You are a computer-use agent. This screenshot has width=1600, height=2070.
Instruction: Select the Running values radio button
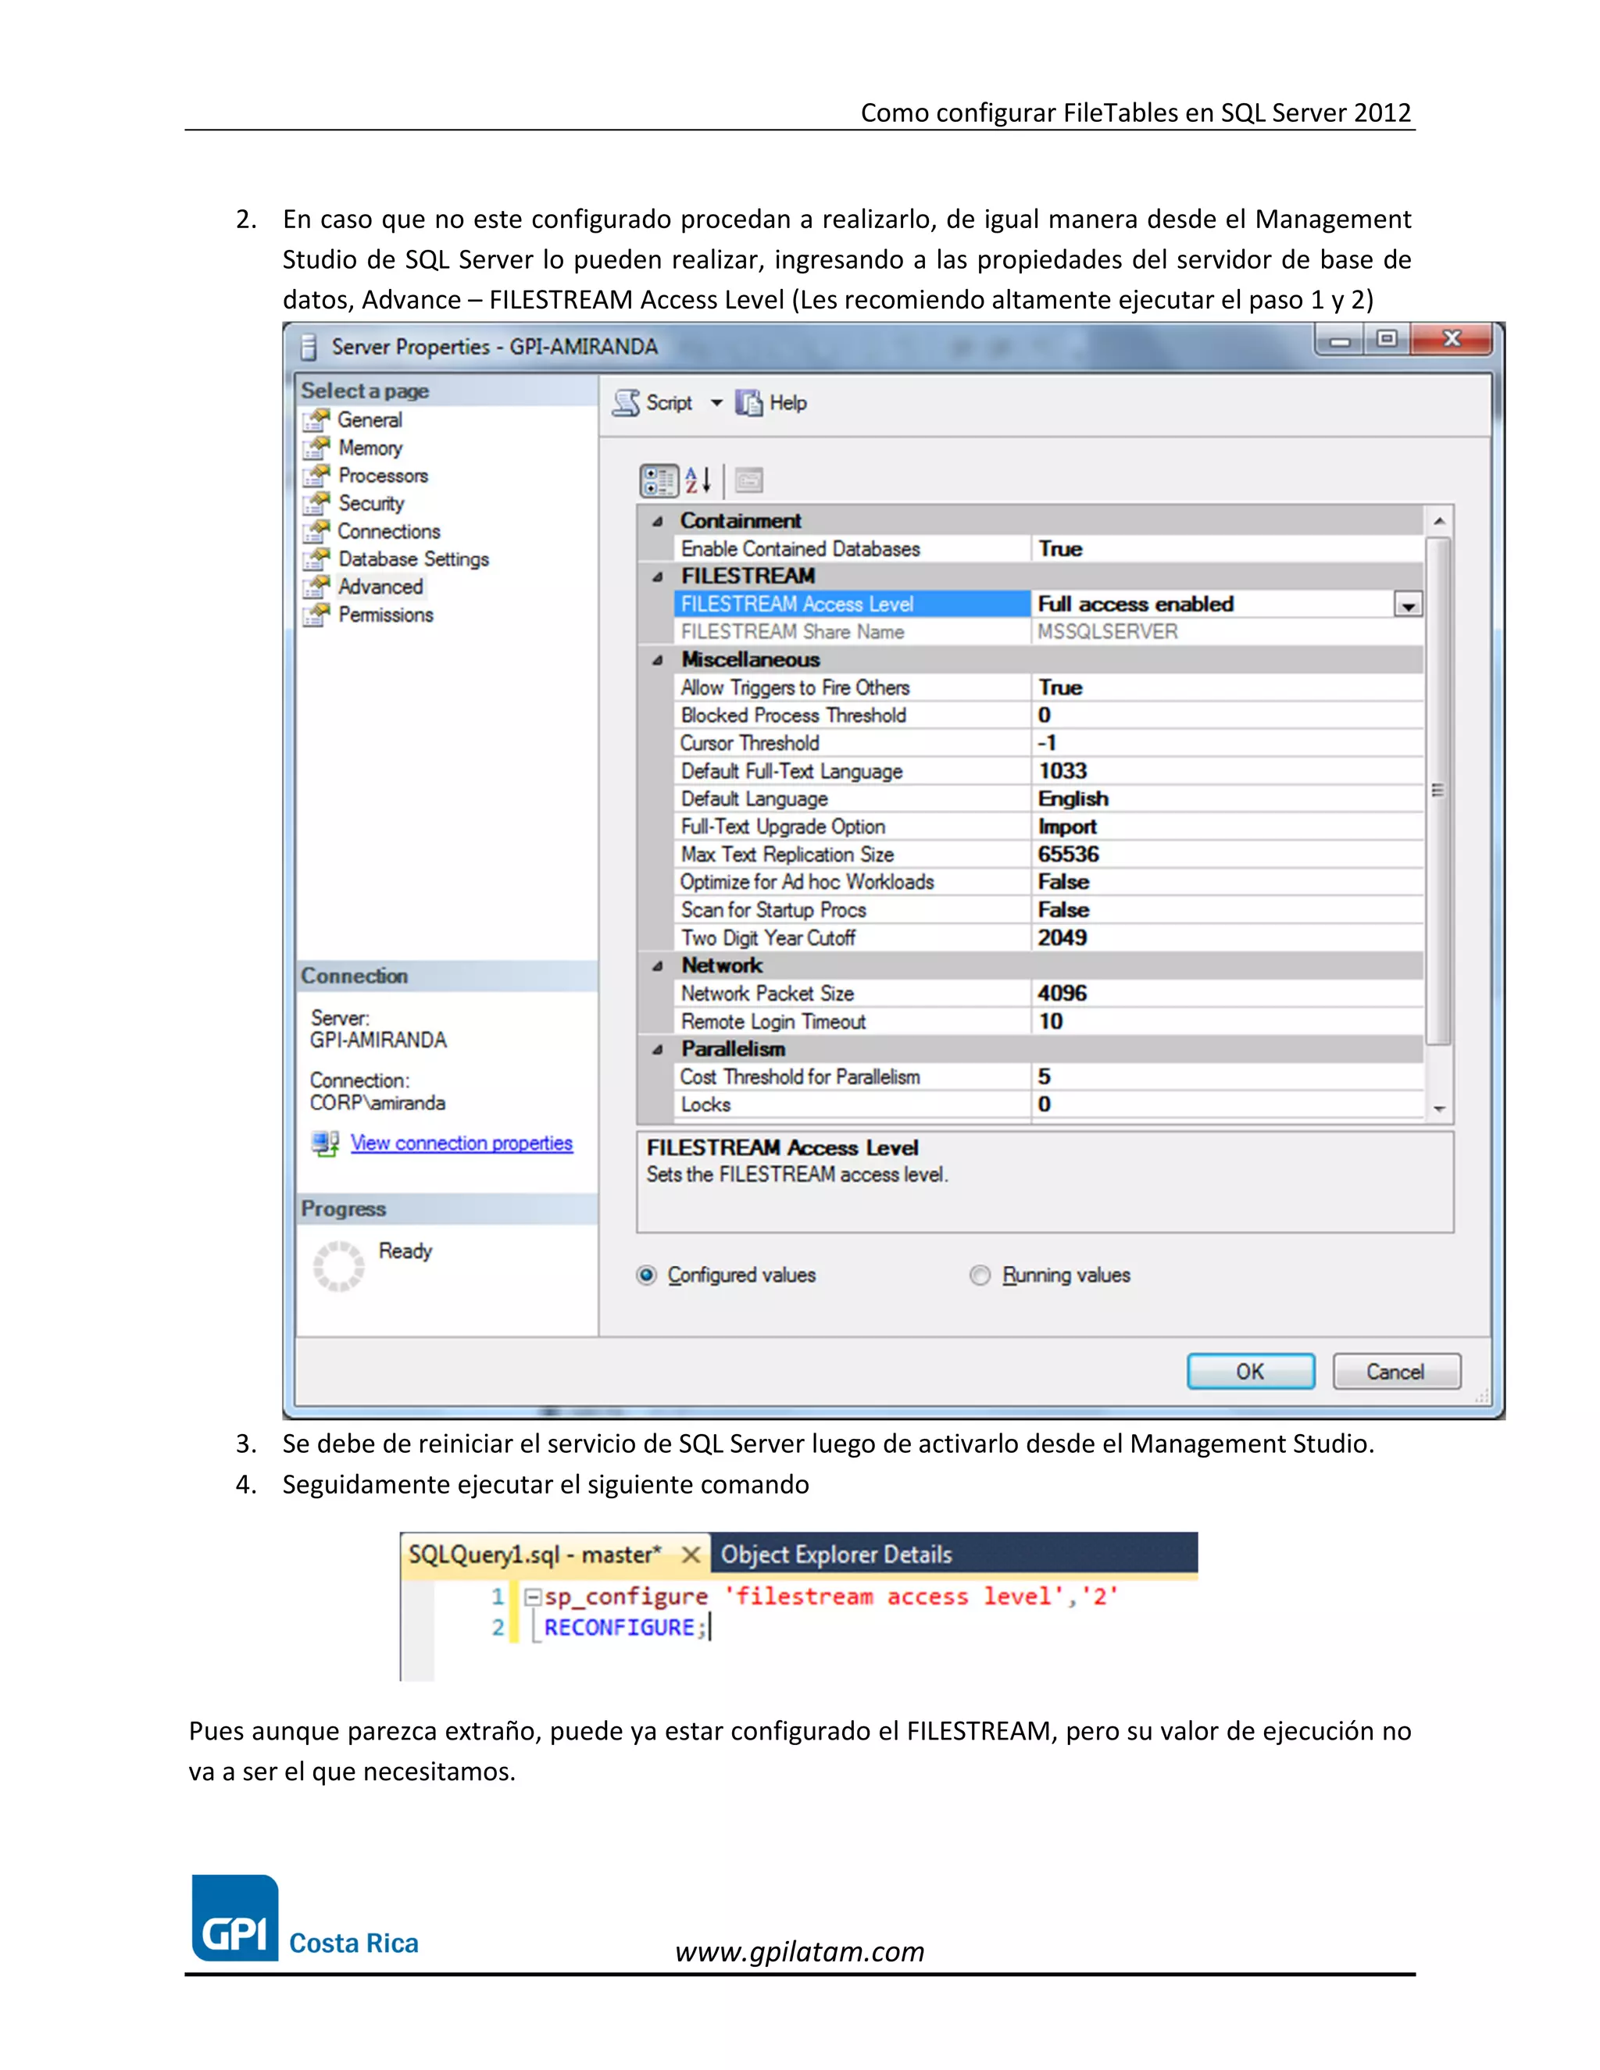pyautogui.click(x=980, y=1275)
